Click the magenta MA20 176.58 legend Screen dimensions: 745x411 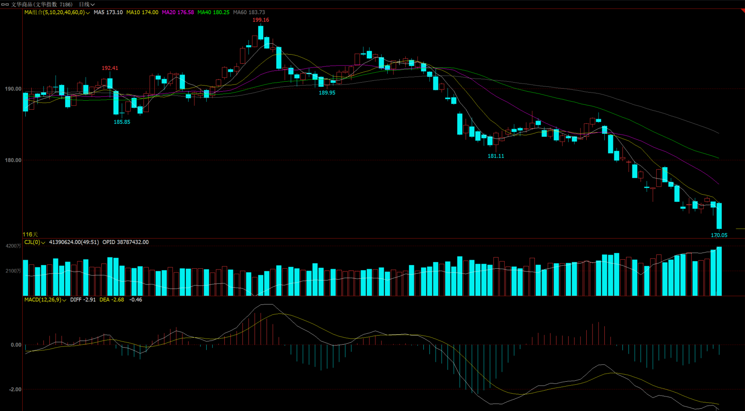pyautogui.click(x=178, y=13)
